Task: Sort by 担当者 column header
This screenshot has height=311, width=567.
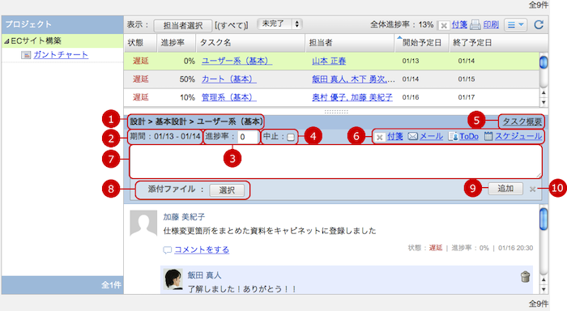Action: (x=350, y=43)
